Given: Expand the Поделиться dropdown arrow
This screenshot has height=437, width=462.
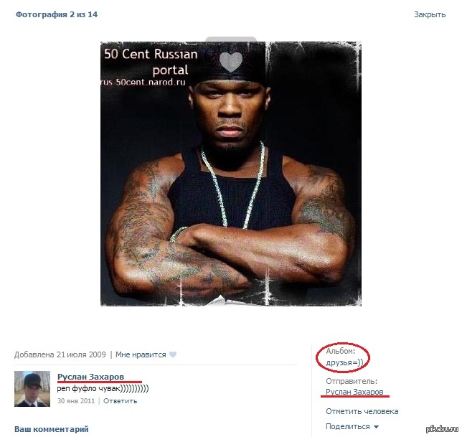Looking at the screenshot, I should tap(376, 427).
